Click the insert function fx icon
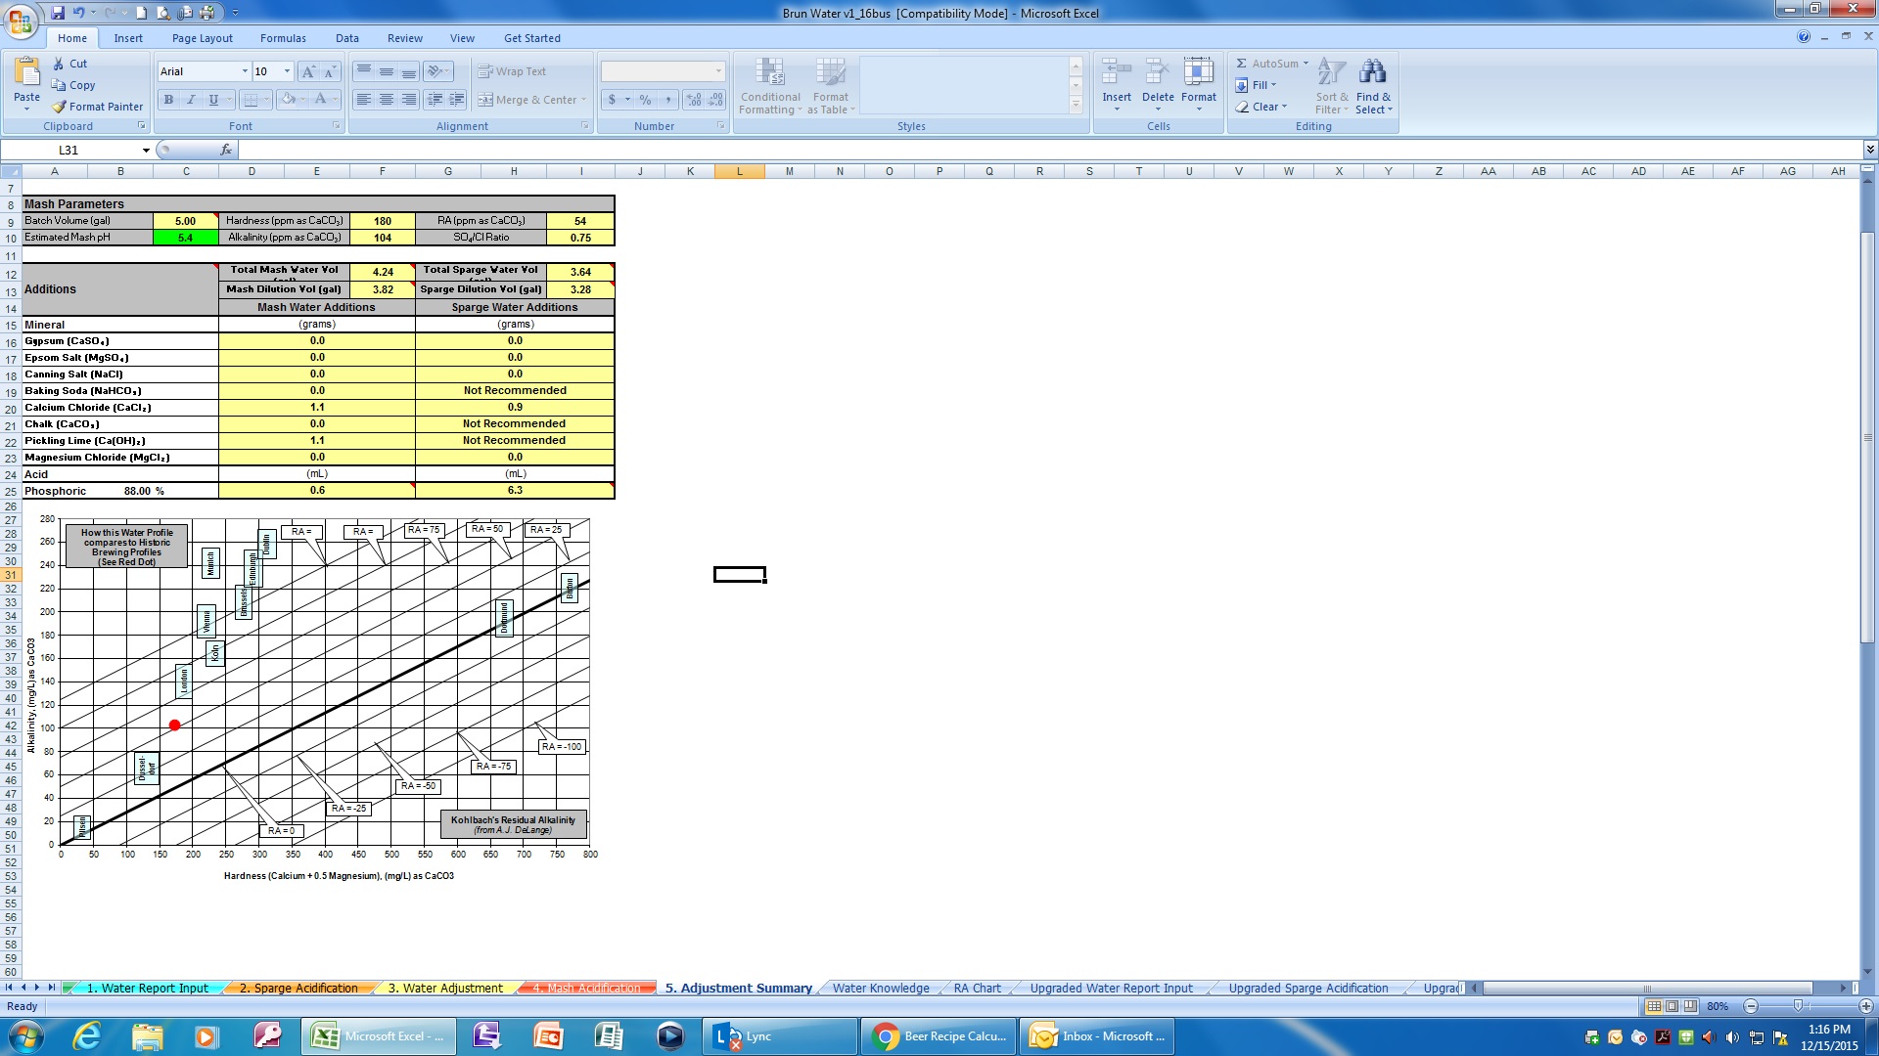This screenshot has height=1056, width=1879. tap(226, 150)
